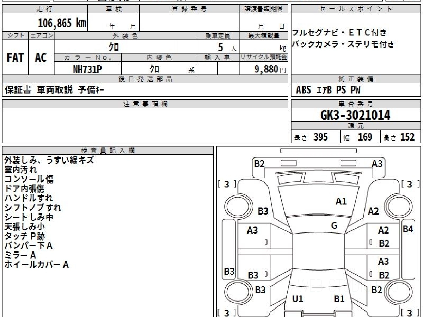Click the line 保証書 車両取説 予備キー

(55, 90)
